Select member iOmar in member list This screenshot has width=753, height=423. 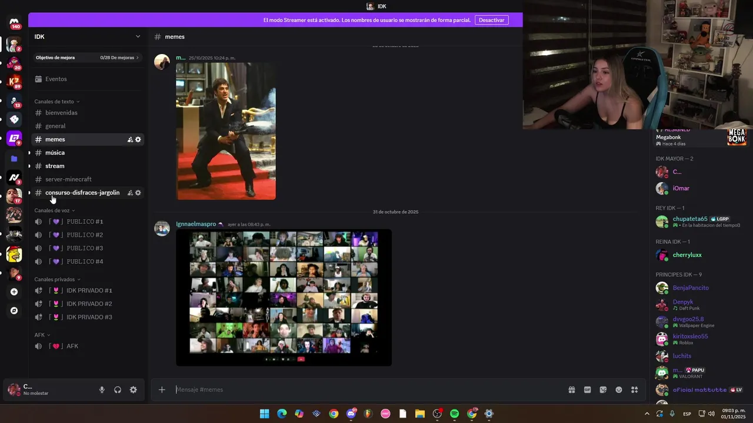[x=701, y=189]
